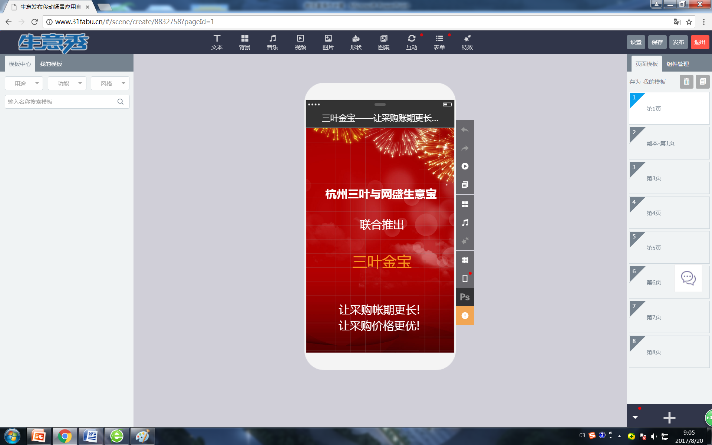The image size is (712, 445).
Task: Preview the scene with play icon
Action: (x=465, y=166)
